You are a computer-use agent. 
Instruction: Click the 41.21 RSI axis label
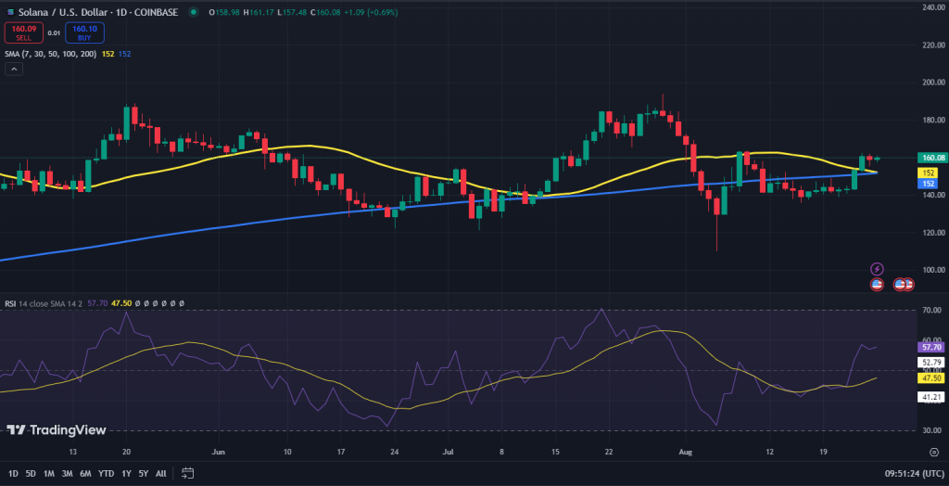pos(929,397)
